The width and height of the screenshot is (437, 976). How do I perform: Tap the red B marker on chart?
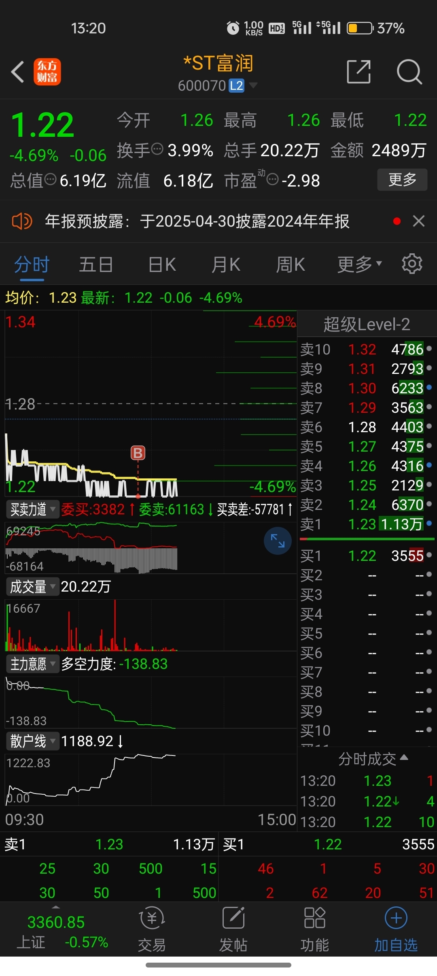(x=138, y=453)
